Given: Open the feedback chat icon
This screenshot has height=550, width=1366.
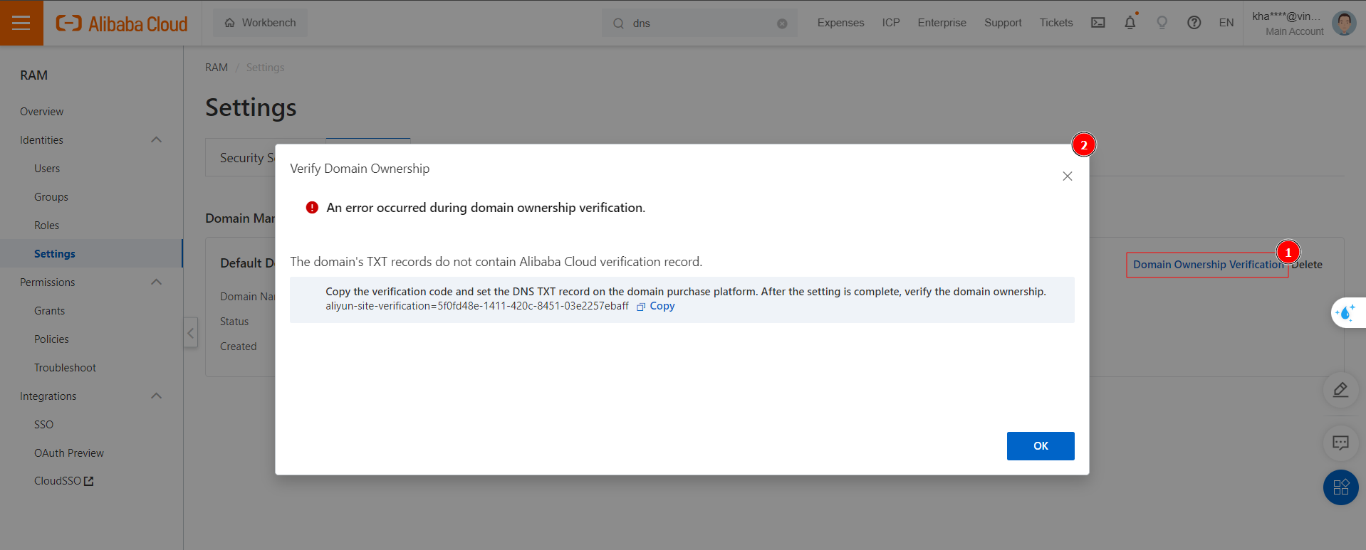Looking at the screenshot, I should [1340, 443].
